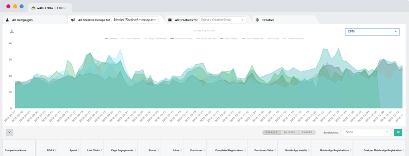The height and width of the screenshot is (156, 409).
Task: Open the Select a Creative Group dropdown
Action: [223, 20]
